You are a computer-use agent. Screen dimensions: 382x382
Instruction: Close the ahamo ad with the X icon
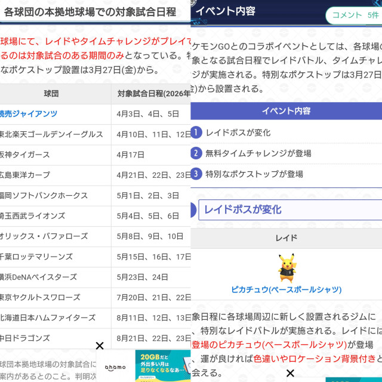(x=100, y=346)
